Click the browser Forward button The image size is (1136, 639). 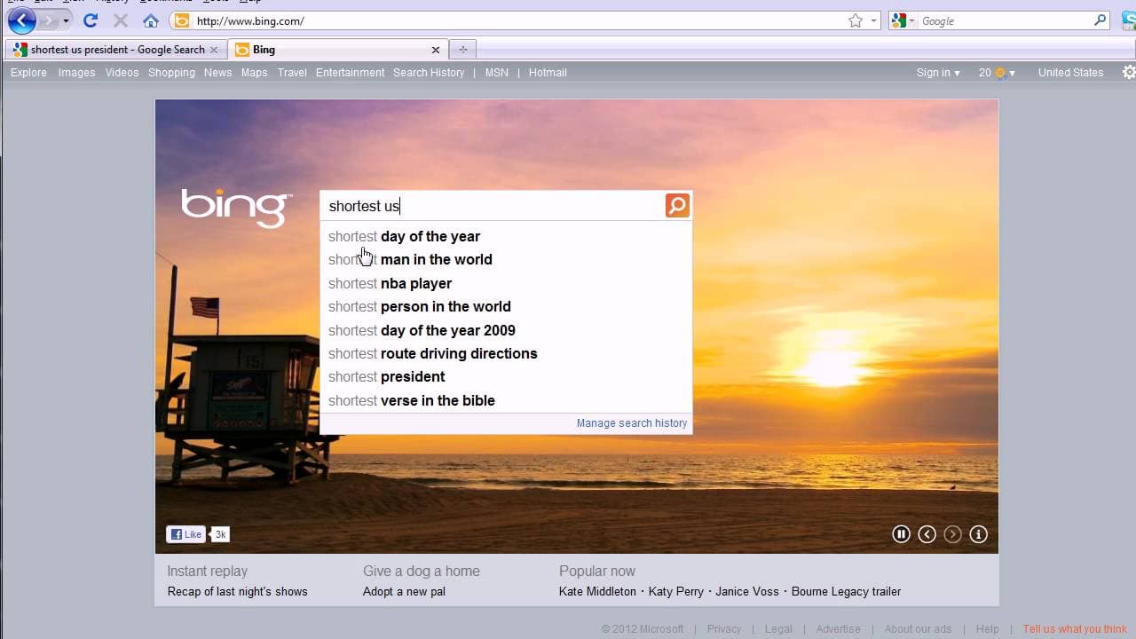pyautogui.click(x=48, y=20)
